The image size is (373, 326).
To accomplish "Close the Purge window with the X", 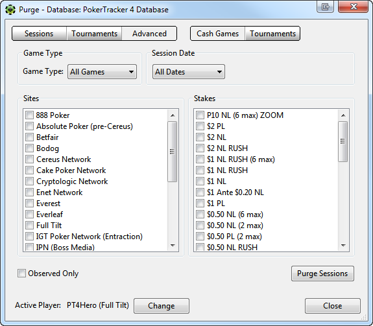I will (353, 6).
